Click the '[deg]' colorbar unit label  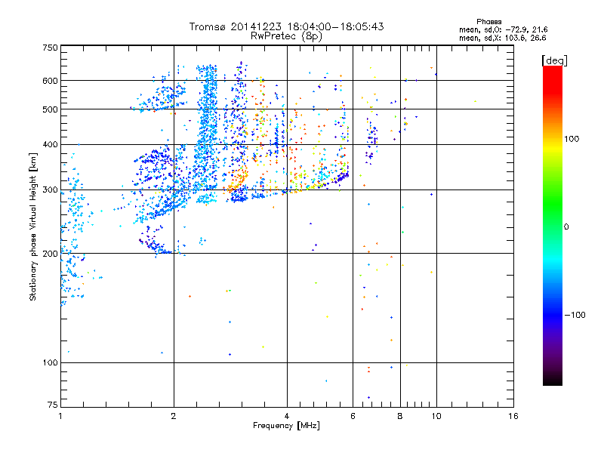pos(554,60)
